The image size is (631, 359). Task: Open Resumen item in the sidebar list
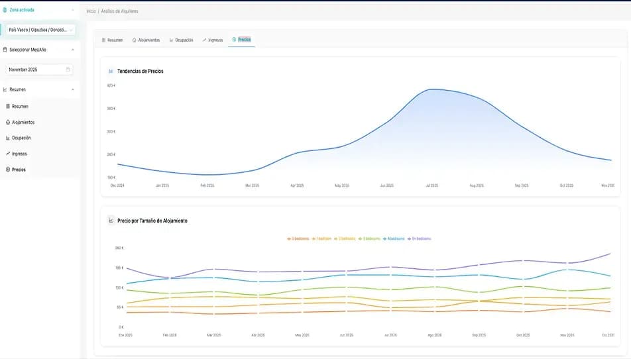tap(20, 107)
